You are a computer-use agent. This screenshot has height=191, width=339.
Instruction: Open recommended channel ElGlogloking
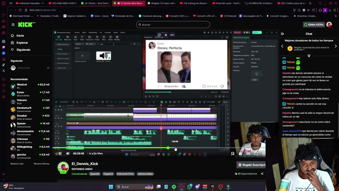pos(30,148)
